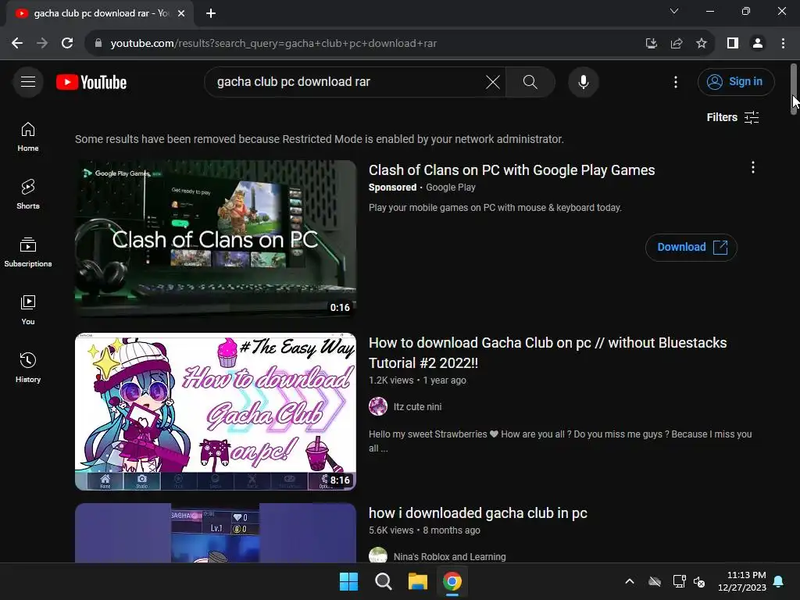Image resolution: width=800 pixels, height=600 pixels.
Task: Click the Chrome icon in the taskbar
Action: (452, 581)
